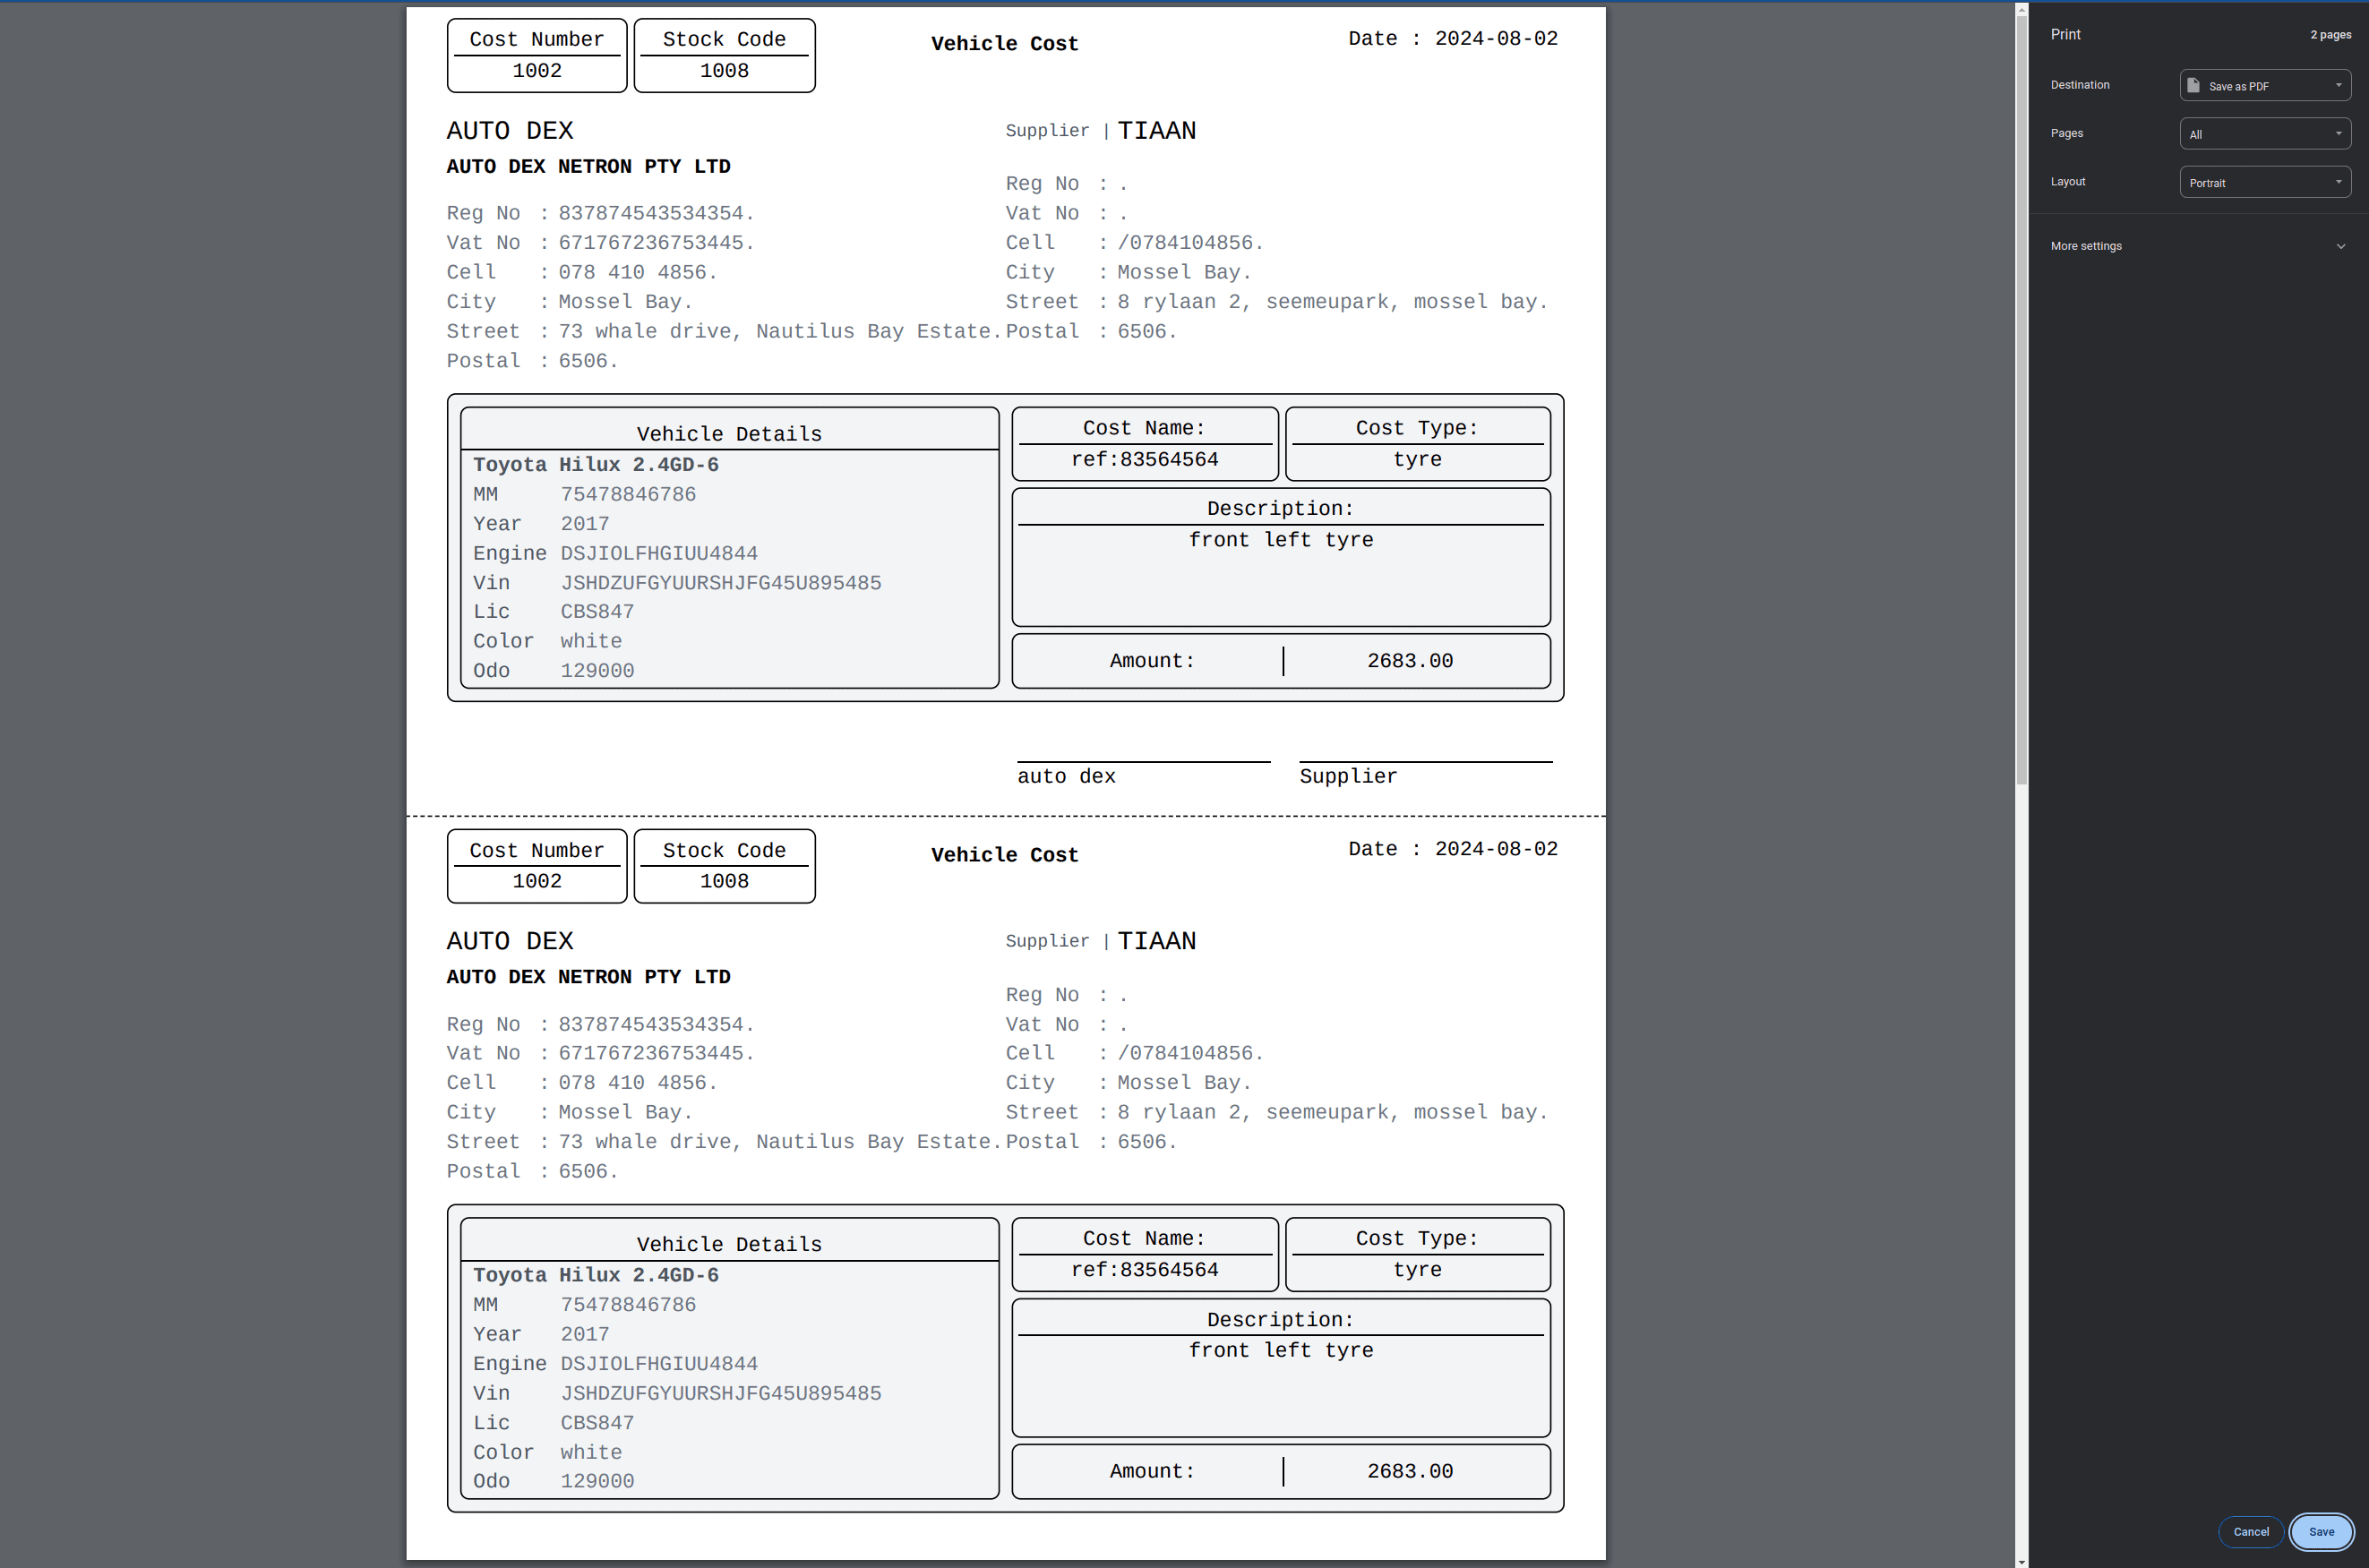Viewport: 2369px width, 1568px height.
Task: Click the first Stock Code value 1008
Action: click(x=724, y=71)
